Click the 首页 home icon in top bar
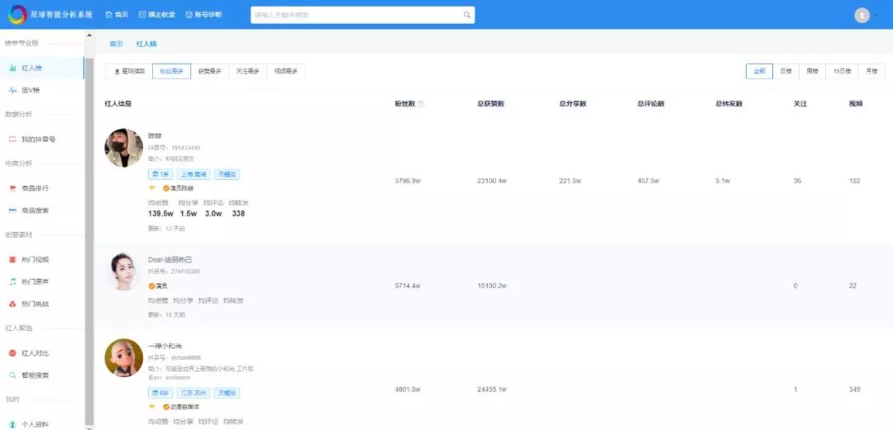The height and width of the screenshot is (430, 893). (108, 15)
